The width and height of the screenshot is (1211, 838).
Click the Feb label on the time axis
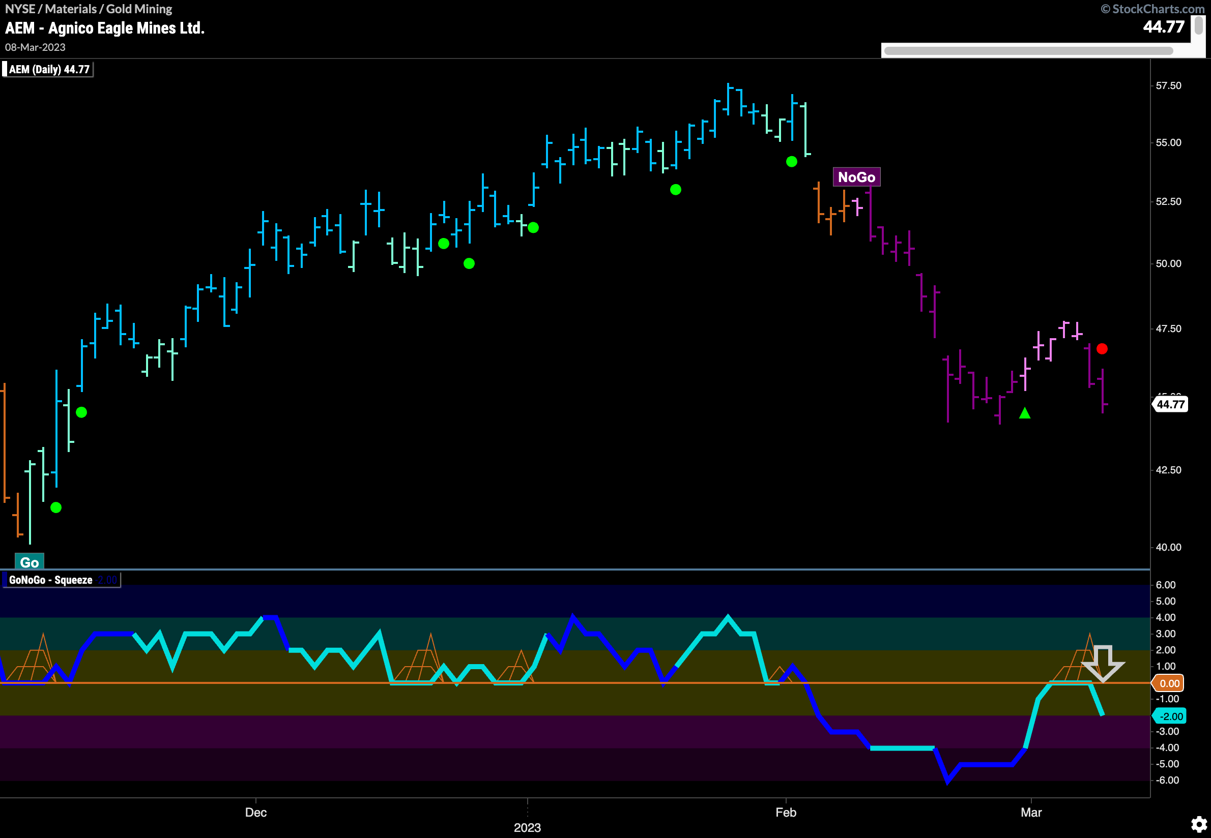tap(786, 812)
